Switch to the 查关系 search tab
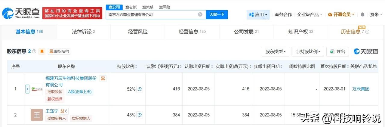The height and width of the screenshot is (127, 385). click(x=148, y=7)
